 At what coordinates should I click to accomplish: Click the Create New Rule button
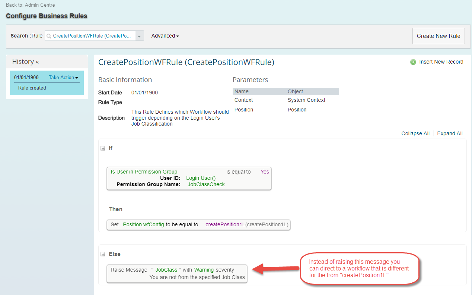coord(438,36)
